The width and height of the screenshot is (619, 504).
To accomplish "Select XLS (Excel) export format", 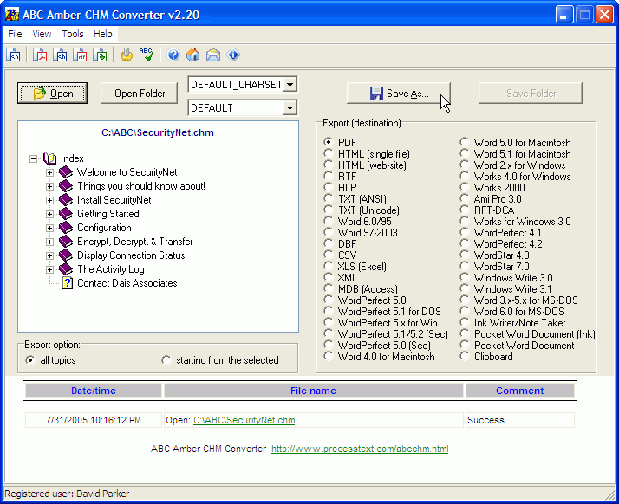I will [328, 266].
